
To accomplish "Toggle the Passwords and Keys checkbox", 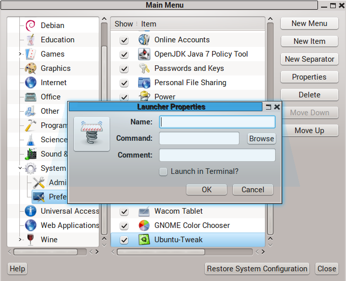I will tap(124, 69).
